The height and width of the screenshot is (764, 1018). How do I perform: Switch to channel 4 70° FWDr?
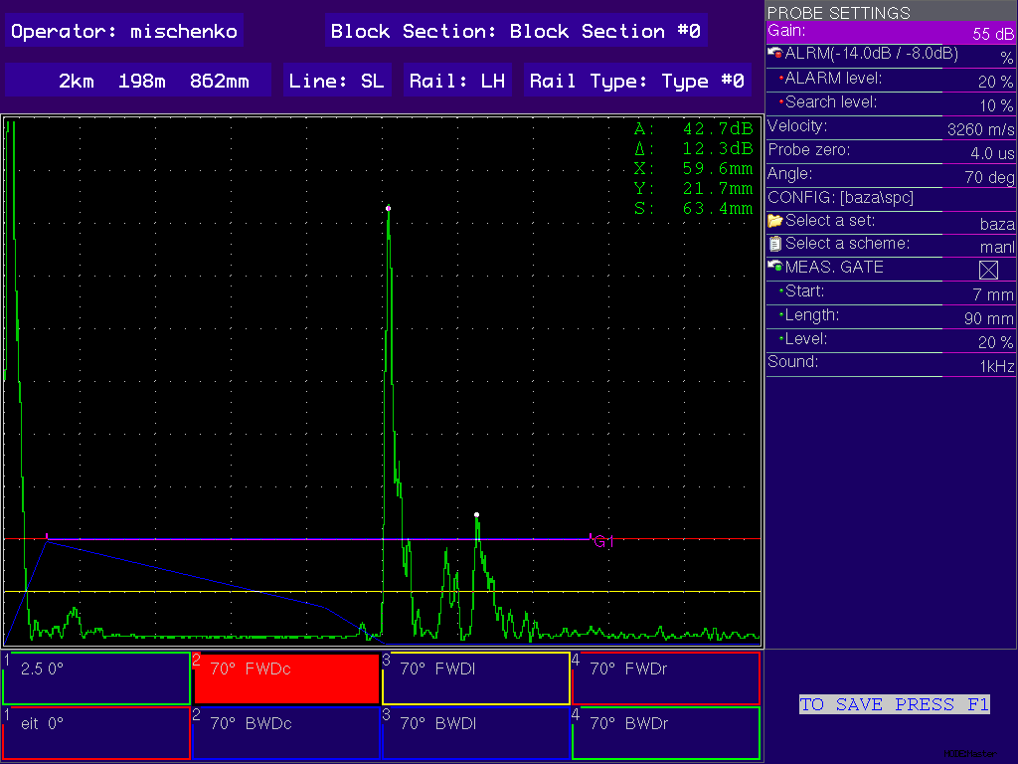(666, 678)
